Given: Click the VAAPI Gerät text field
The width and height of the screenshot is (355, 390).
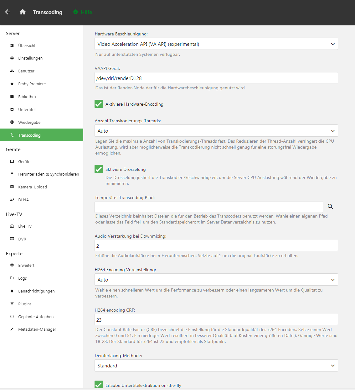Looking at the screenshot, I should (216, 78).
